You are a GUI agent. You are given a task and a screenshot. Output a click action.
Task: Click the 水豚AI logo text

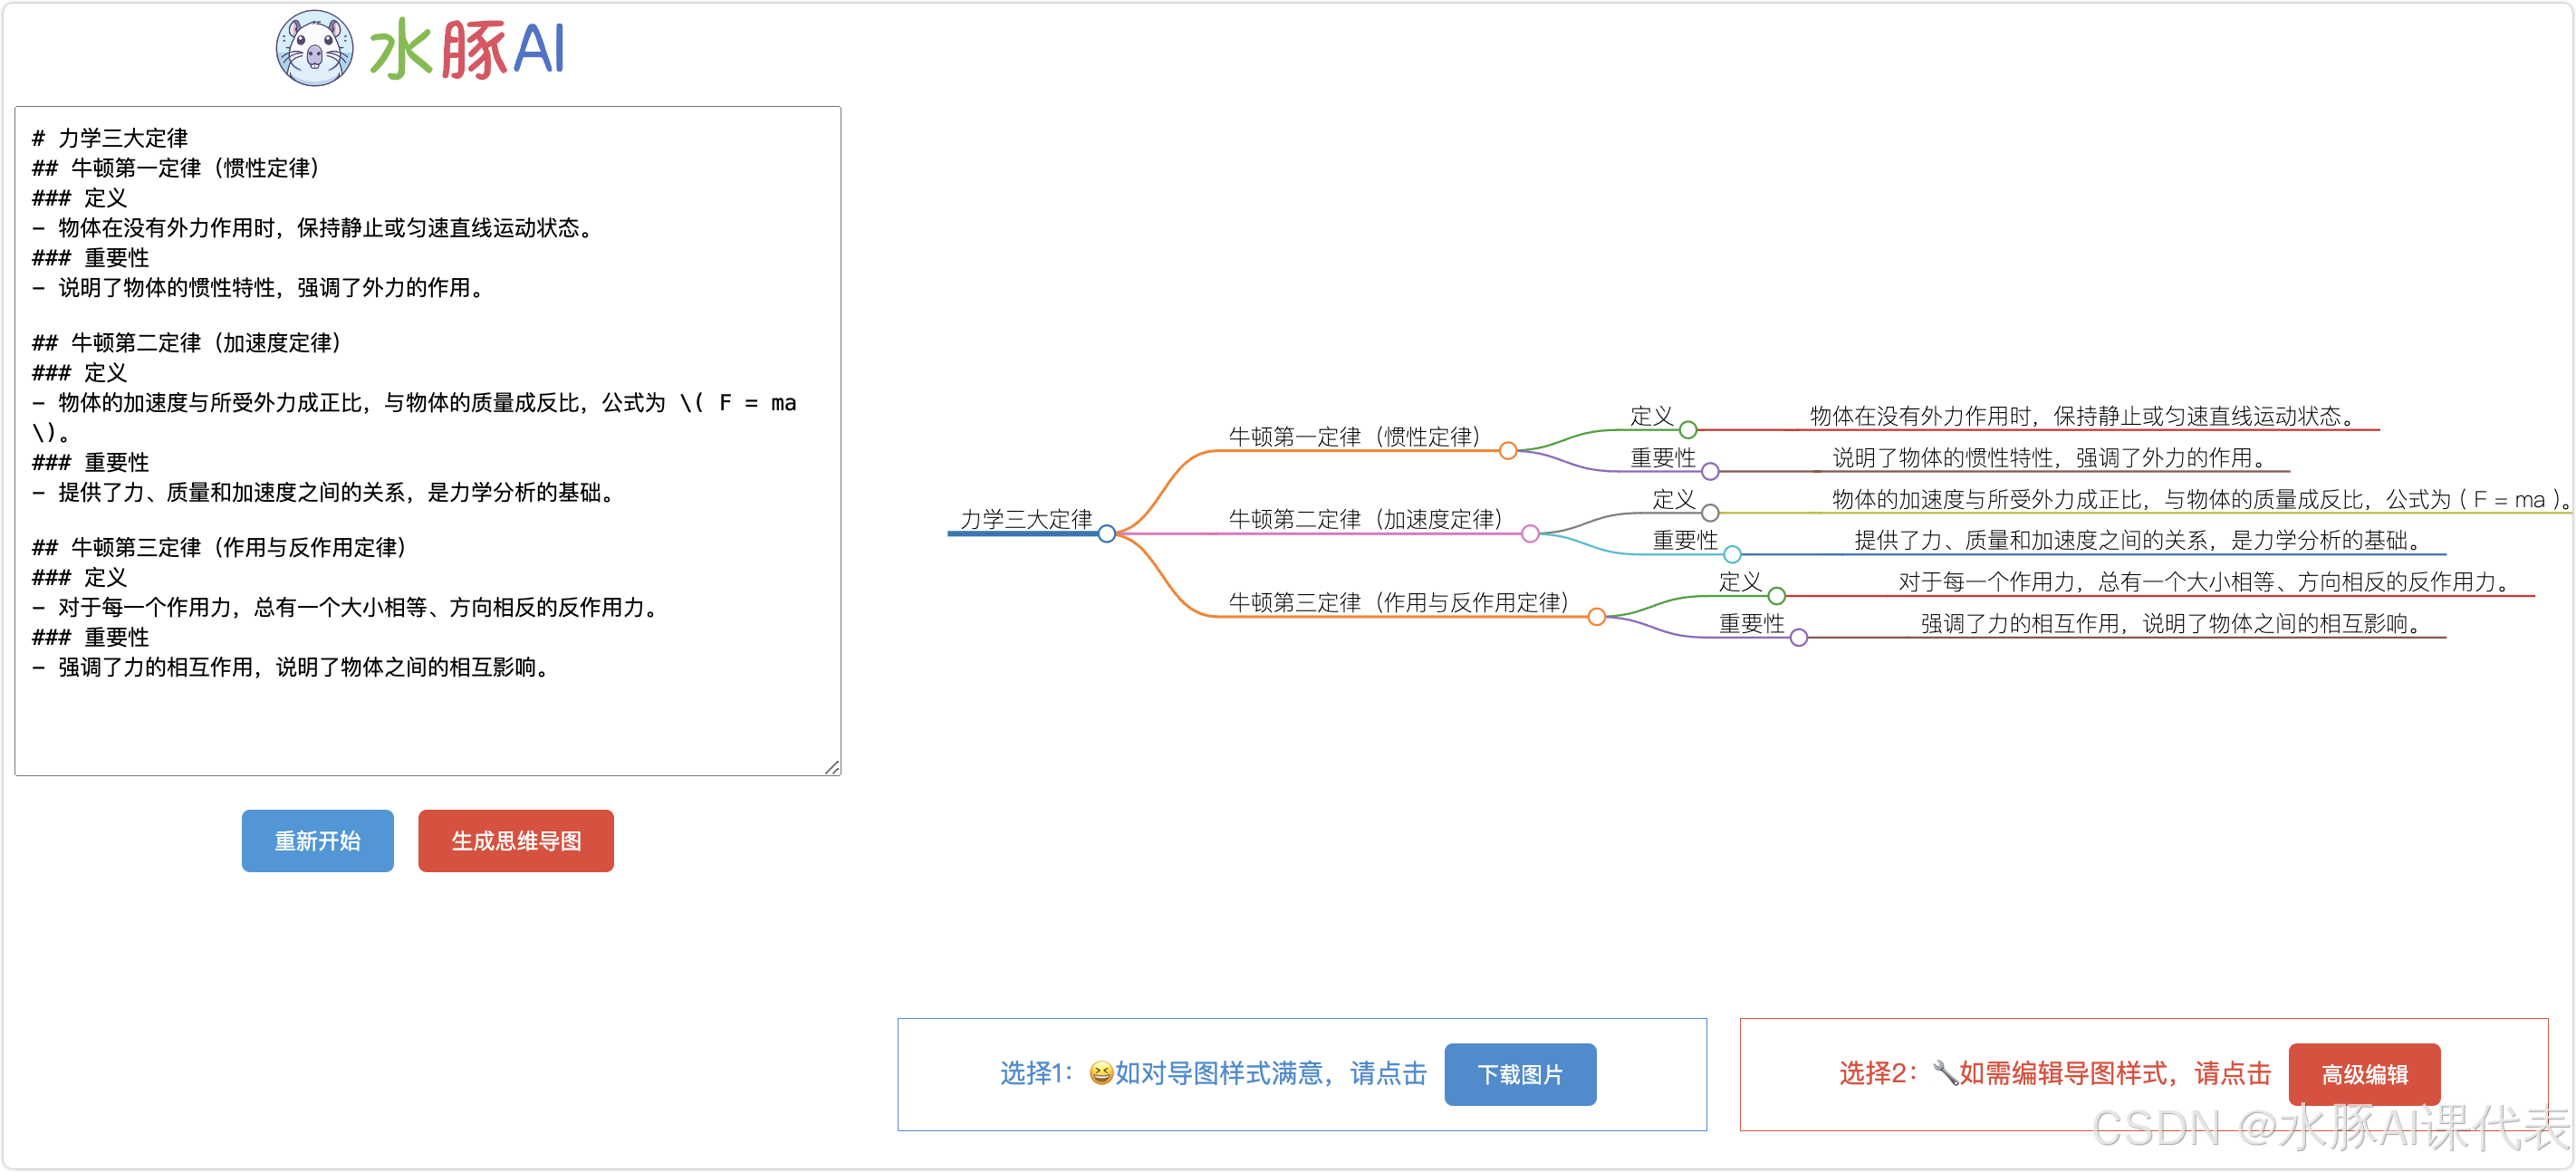pyautogui.click(x=467, y=50)
